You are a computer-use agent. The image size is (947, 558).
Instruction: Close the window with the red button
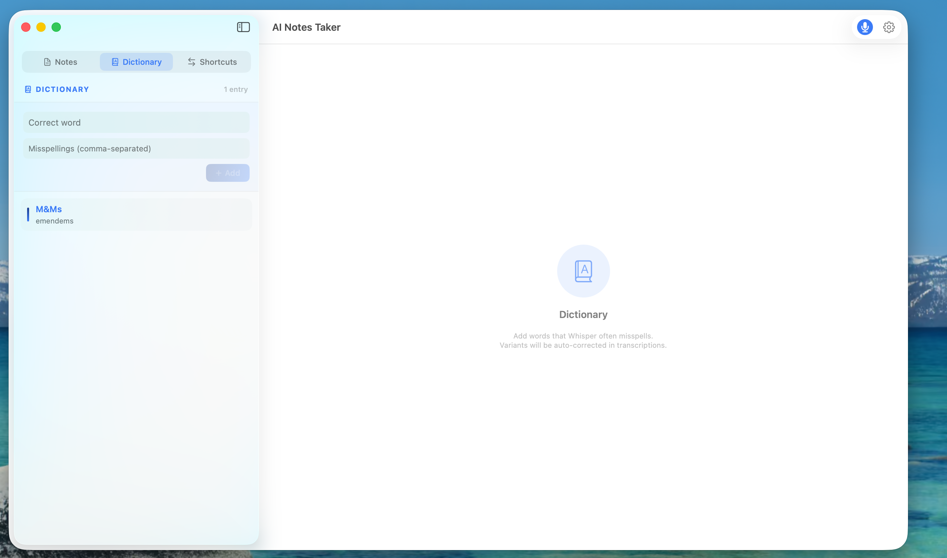click(x=26, y=27)
